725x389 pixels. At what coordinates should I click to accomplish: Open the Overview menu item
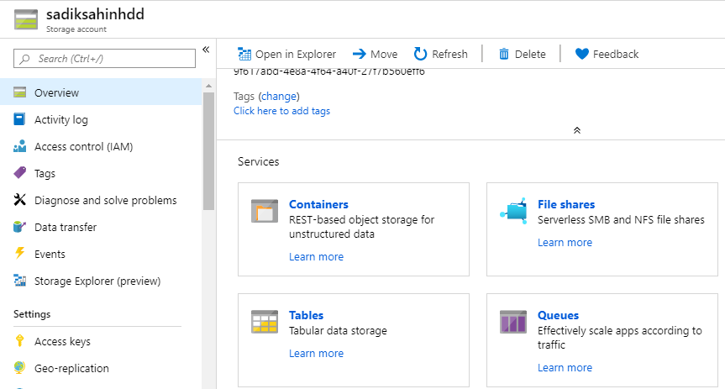click(x=101, y=92)
